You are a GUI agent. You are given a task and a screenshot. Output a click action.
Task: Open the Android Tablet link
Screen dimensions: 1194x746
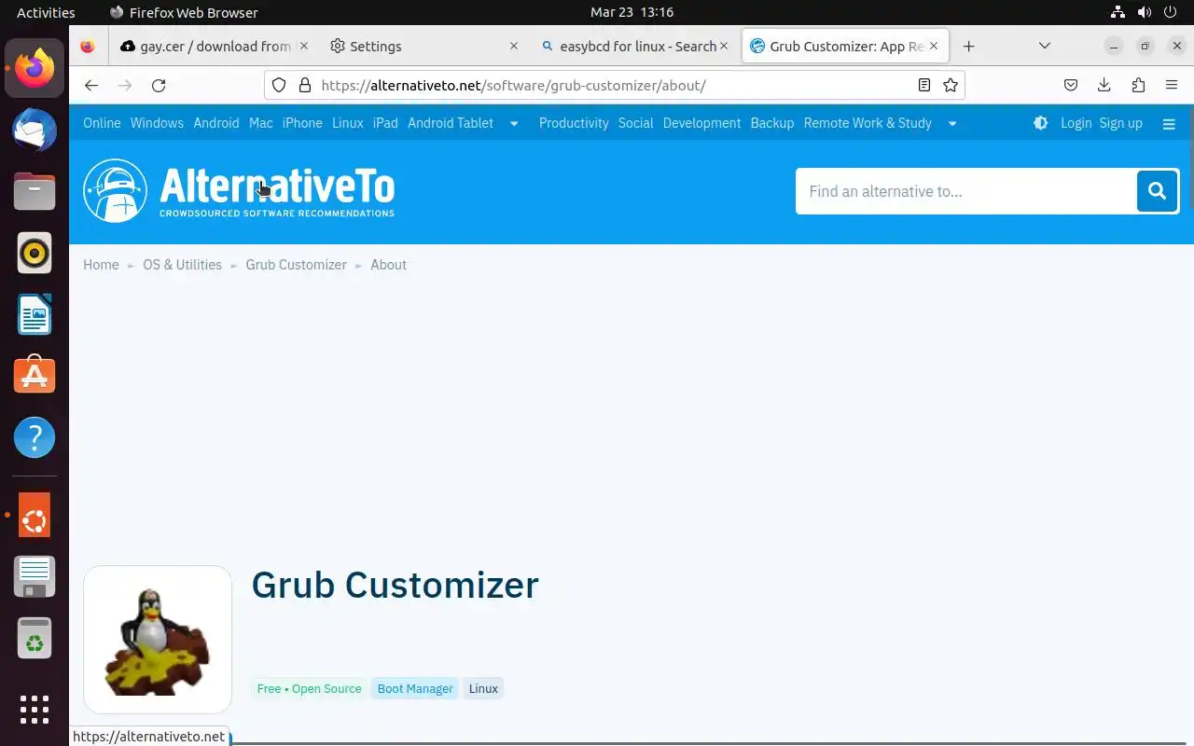451,123
